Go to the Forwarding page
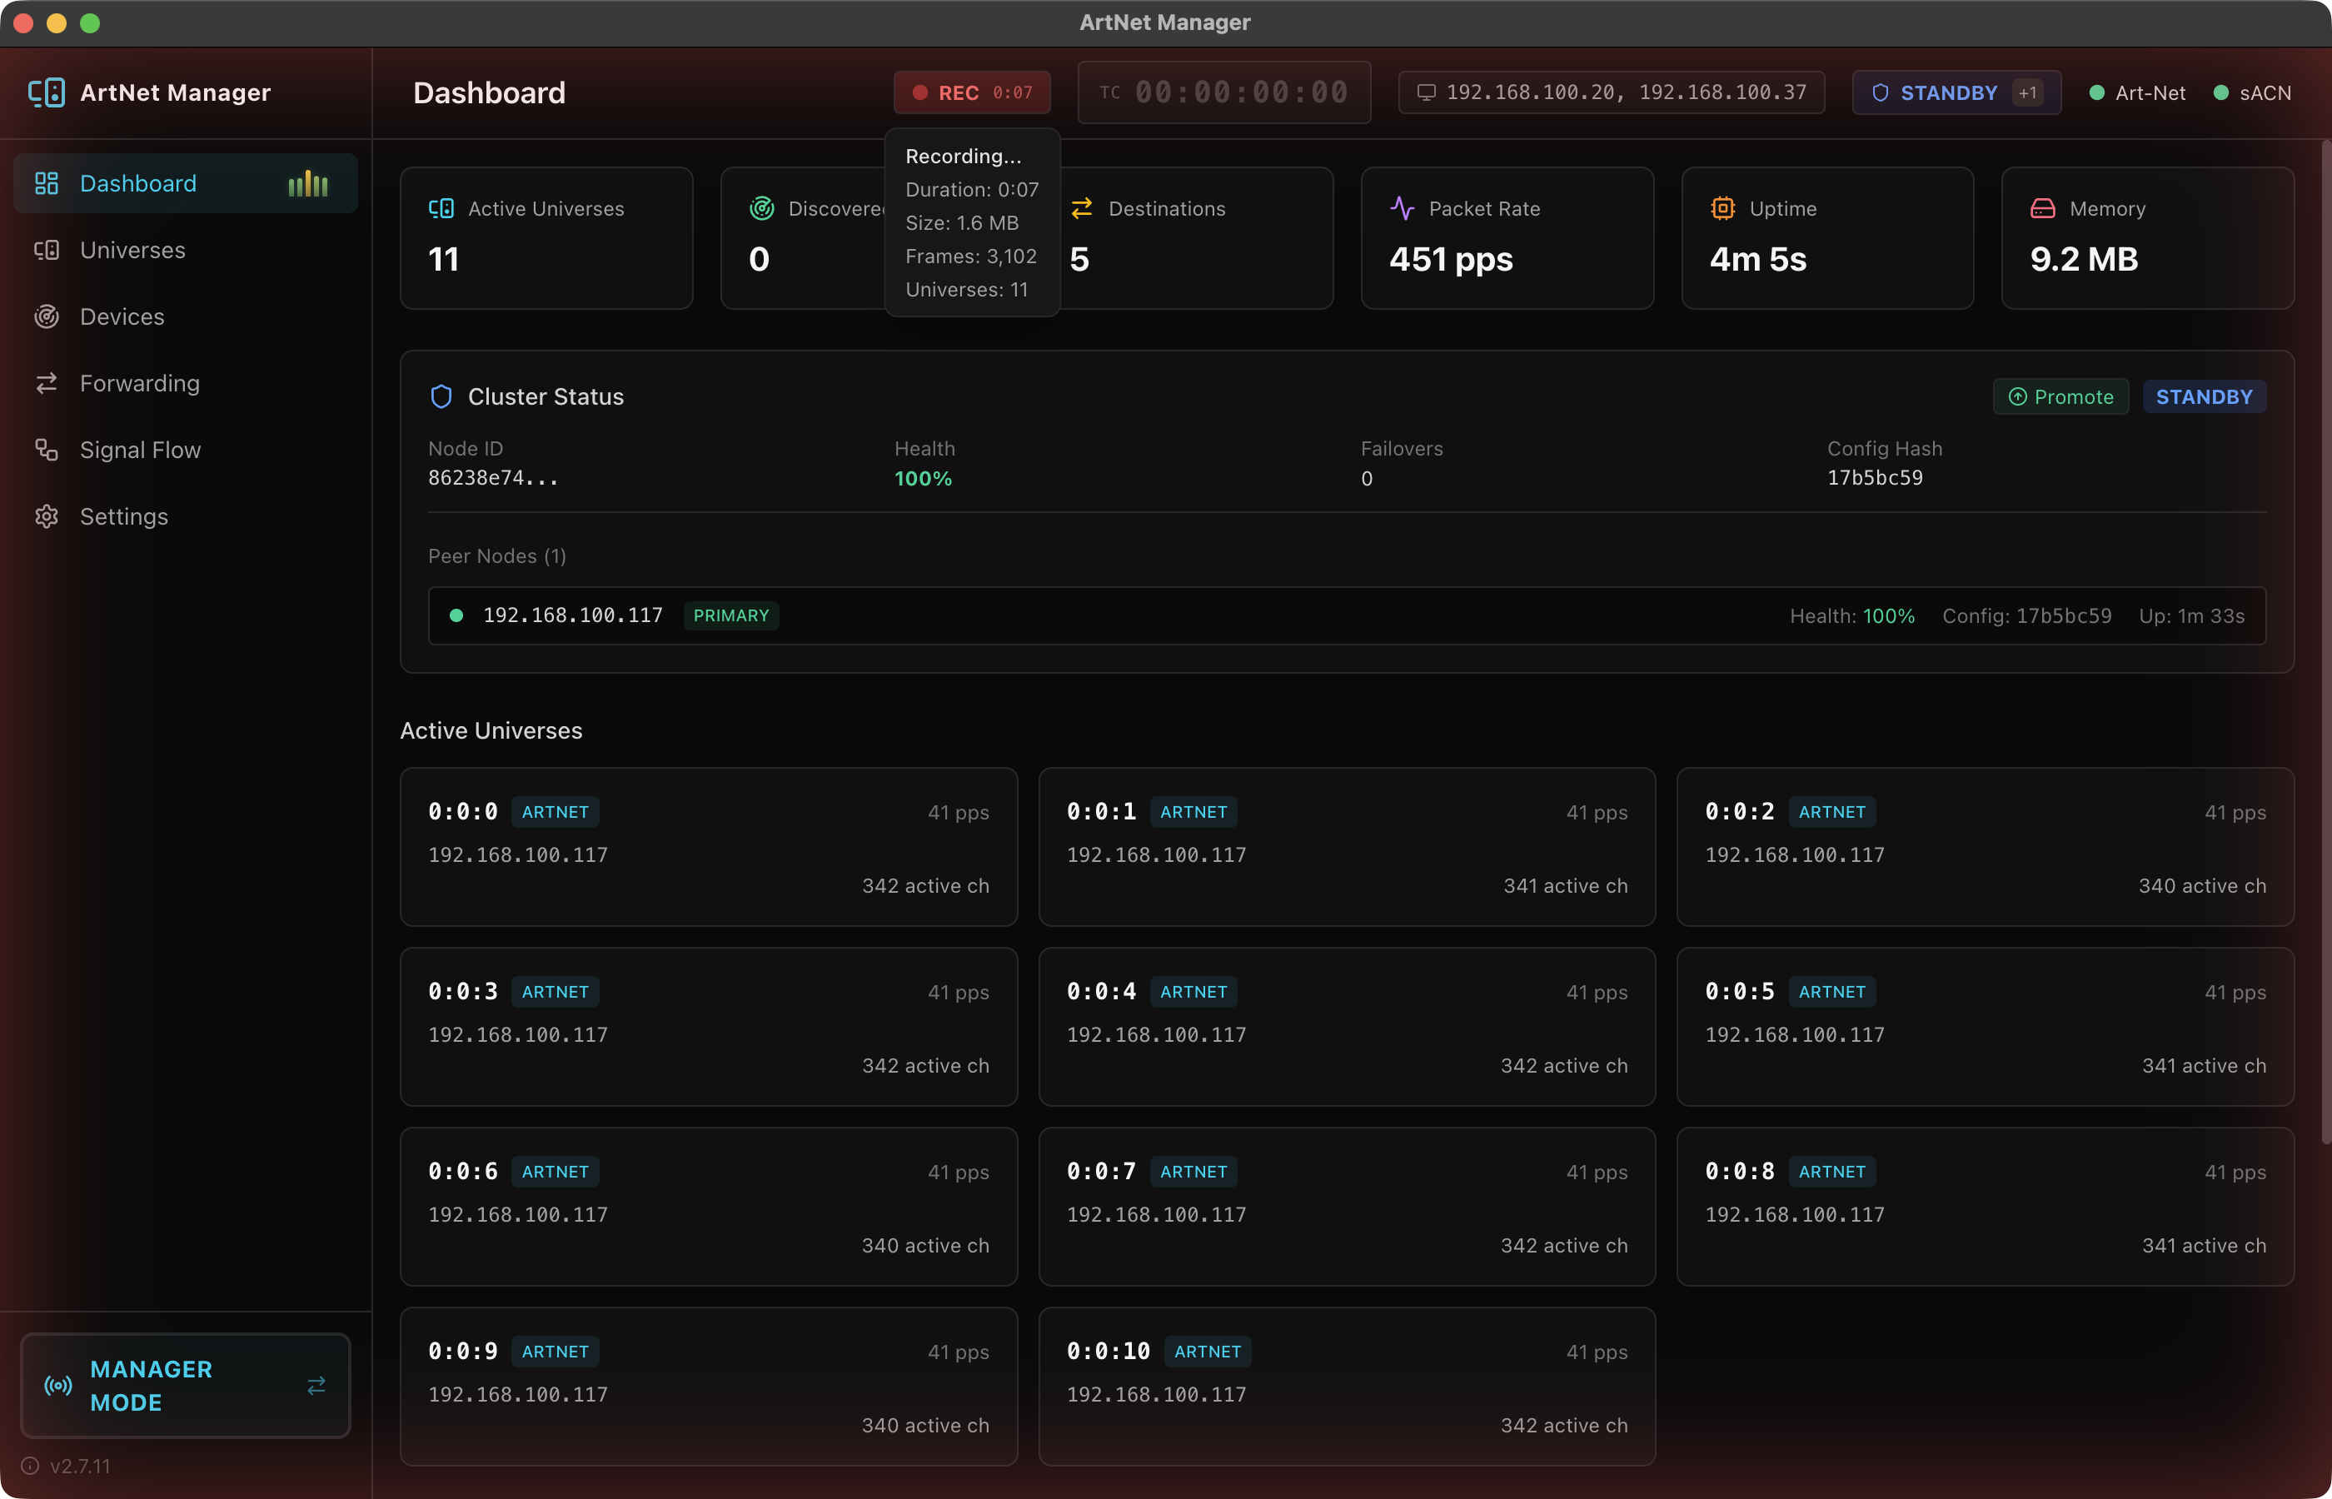 (x=185, y=384)
